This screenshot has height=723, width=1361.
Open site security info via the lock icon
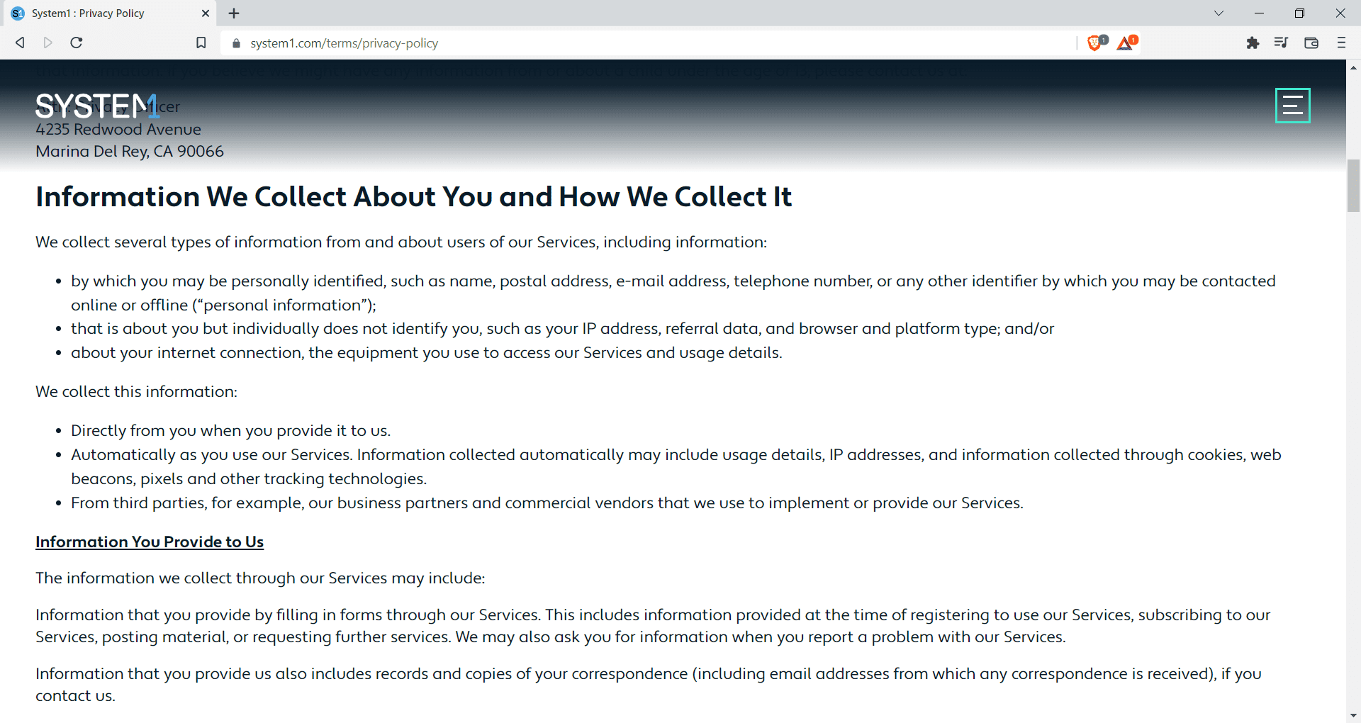coord(237,43)
